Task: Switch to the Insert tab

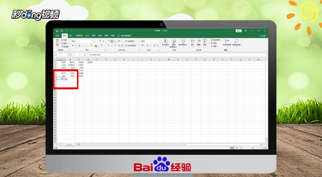Action: pyautogui.click(x=71, y=36)
